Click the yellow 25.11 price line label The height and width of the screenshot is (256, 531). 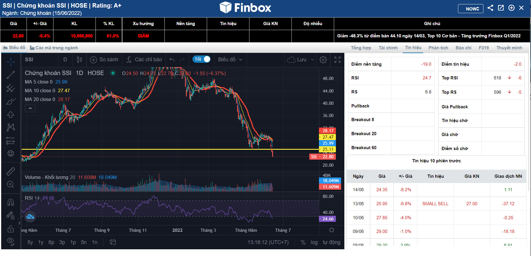point(327,149)
